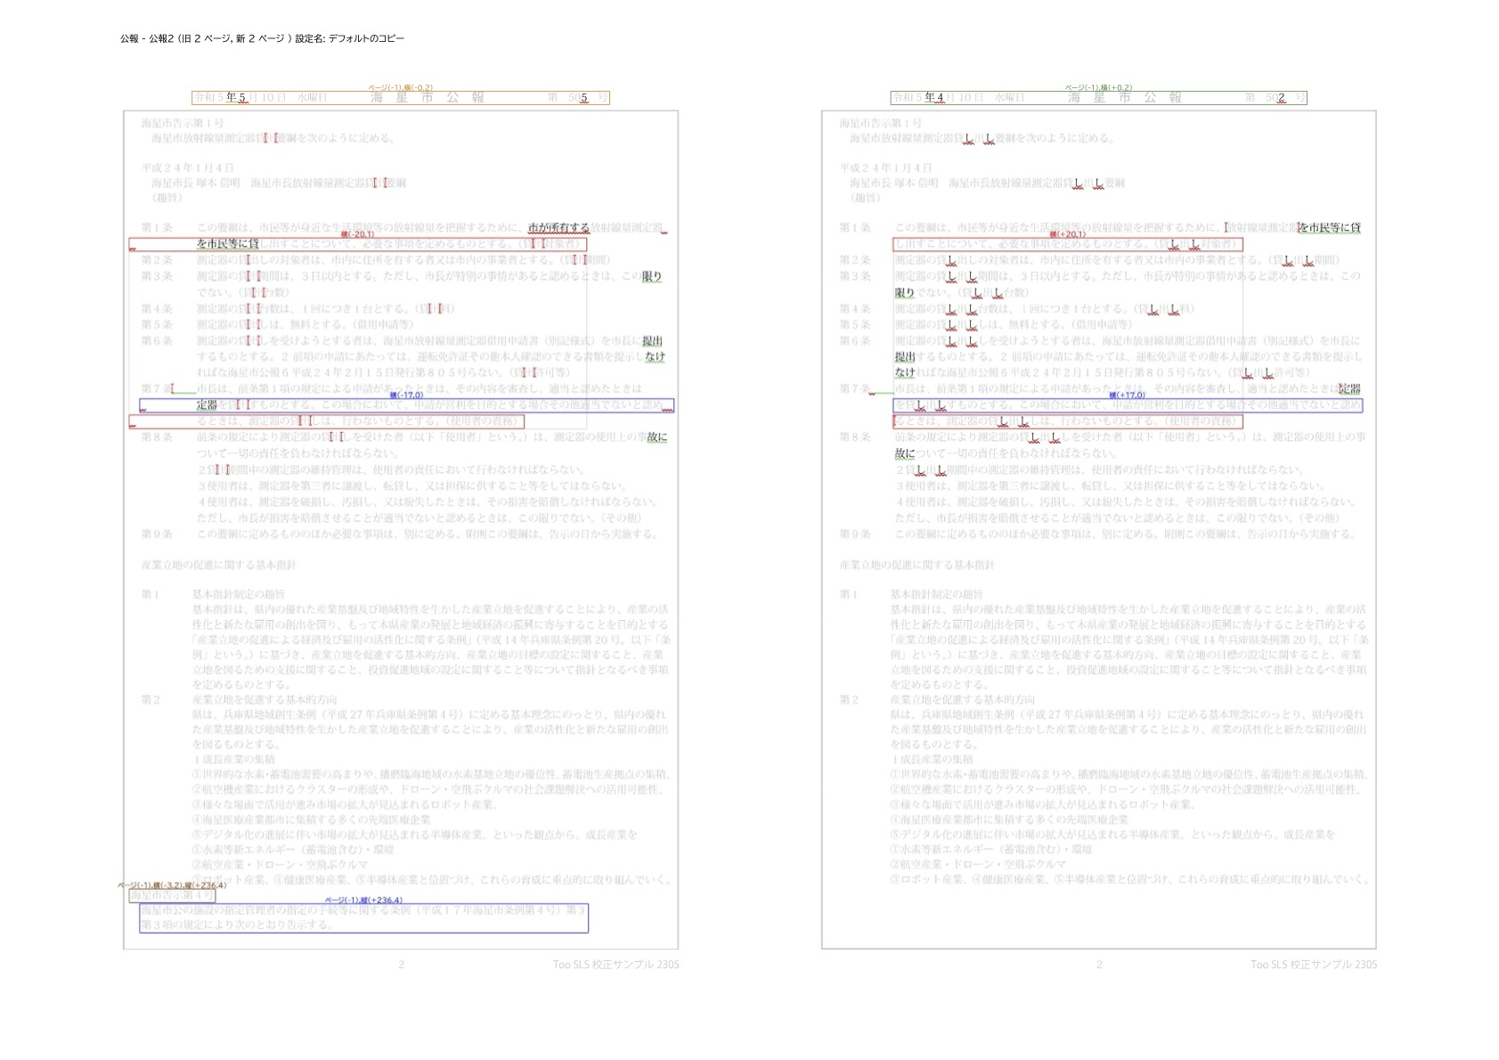Click 第9条 article label on right page
Viewport: 1499px width, 1060px height.
point(854,534)
